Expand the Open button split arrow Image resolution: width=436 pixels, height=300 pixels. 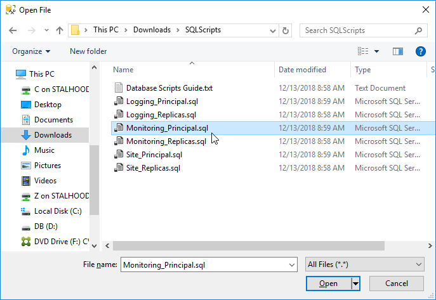pyautogui.click(x=355, y=284)
